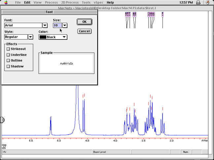Open the Apple menu
This screenshot has height=160, width=214.
point(7,2)
